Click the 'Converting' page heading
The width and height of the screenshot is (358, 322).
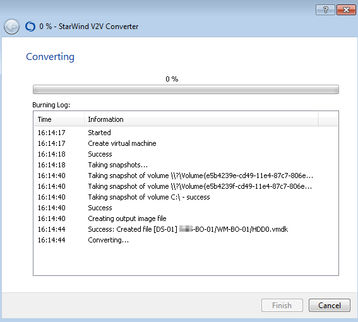(51, 57)
